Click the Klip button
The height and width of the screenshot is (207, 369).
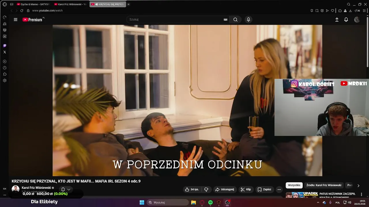(x=246, y=189)
